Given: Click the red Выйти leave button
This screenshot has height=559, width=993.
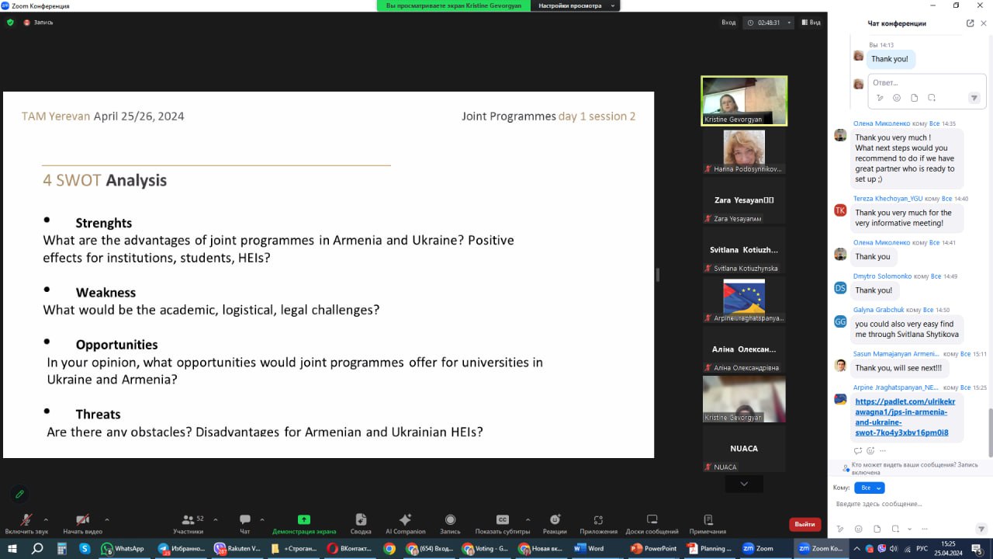Looking at the screenshot, I should pos(804,524).
